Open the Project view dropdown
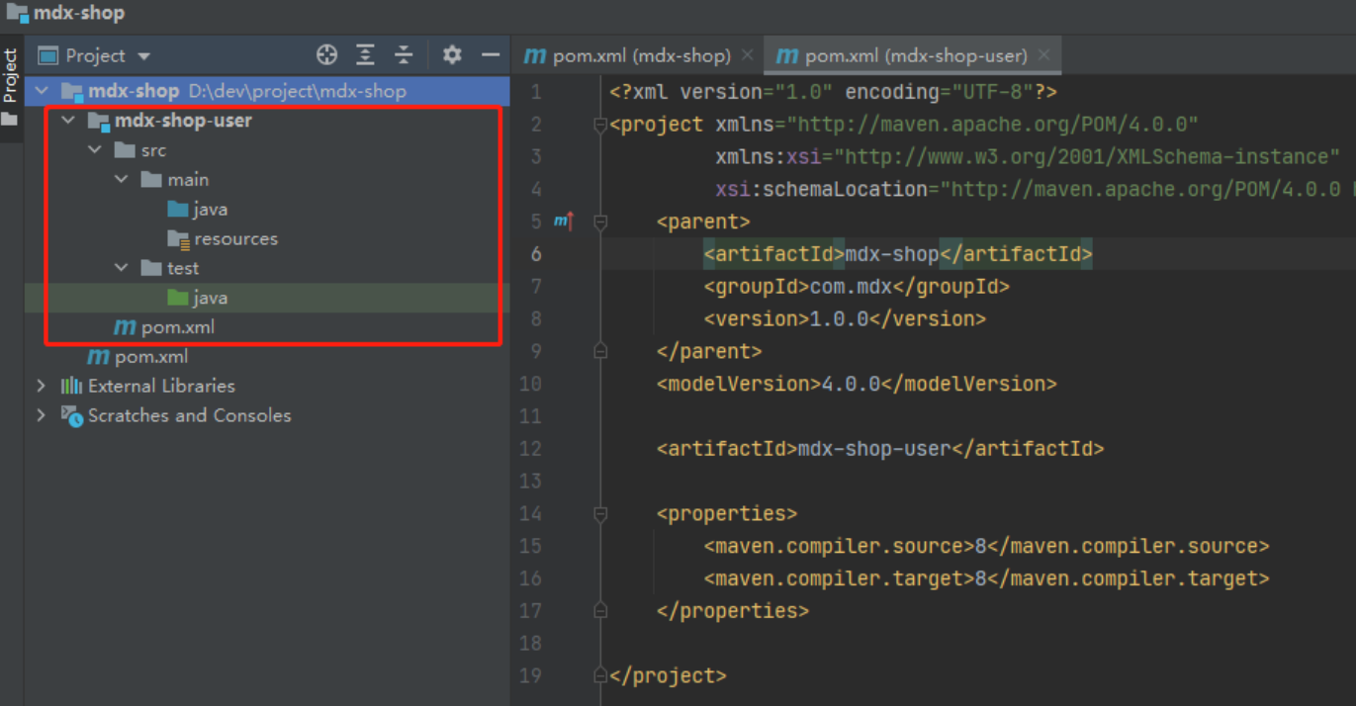The height and width of the screenshot is (706, 1356). (144, 56)
